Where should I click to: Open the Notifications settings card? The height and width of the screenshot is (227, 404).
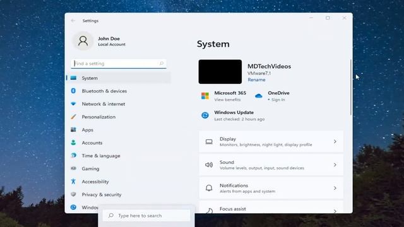click(271, 188)
